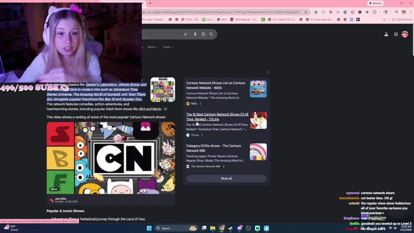This screenshot has height=233, width=414.
Task: Open the media controls toolbar icon
Action: coord(396,12)
